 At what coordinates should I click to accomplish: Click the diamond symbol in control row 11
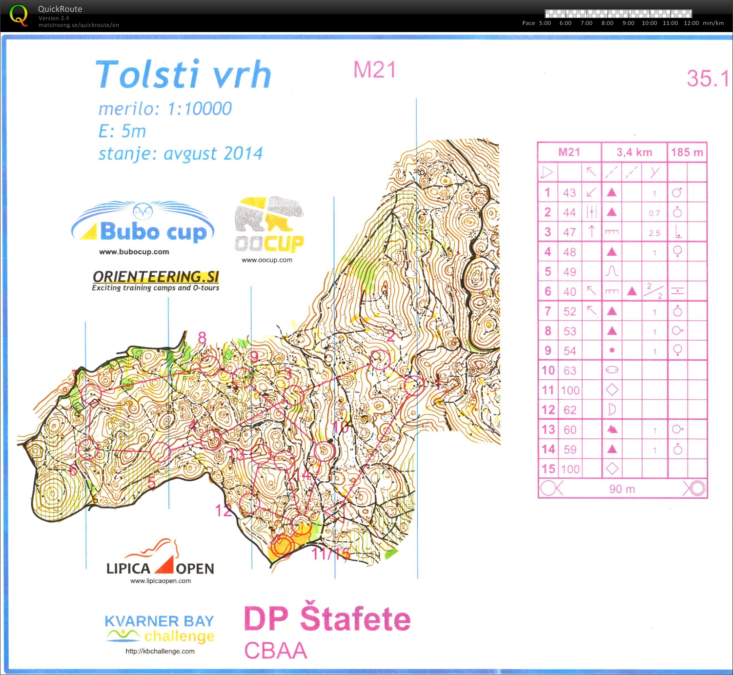click(x=612, y=389)
